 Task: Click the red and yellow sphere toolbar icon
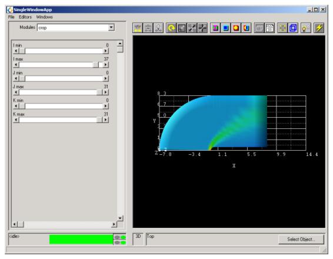click(x=236, y=28)
